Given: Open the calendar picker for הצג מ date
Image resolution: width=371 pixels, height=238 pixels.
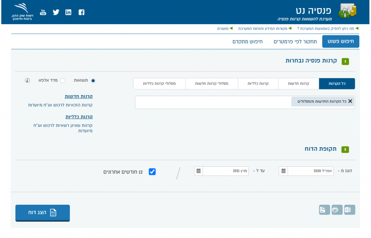Looking at the screenshot, I should [x=283, y=171].
